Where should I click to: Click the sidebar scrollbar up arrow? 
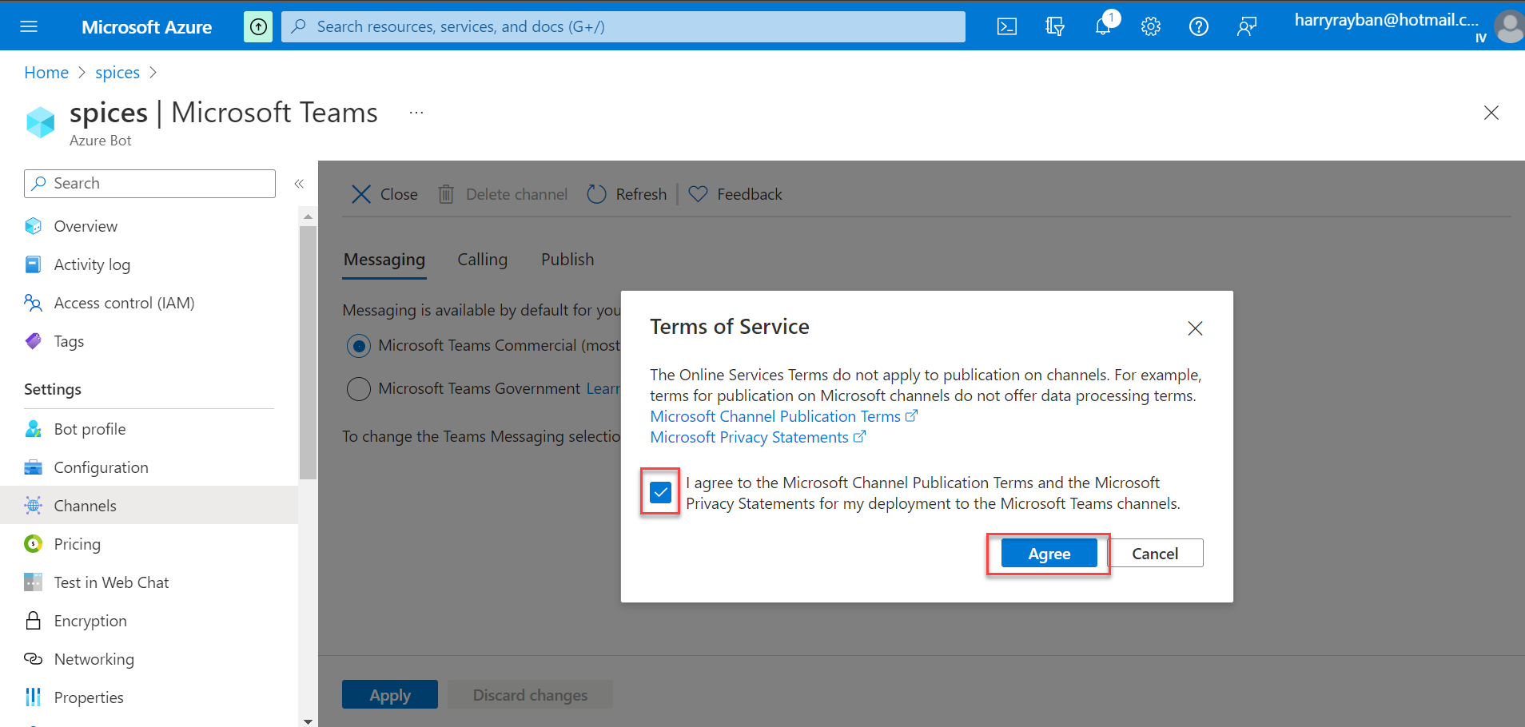(x=308, y=217)
